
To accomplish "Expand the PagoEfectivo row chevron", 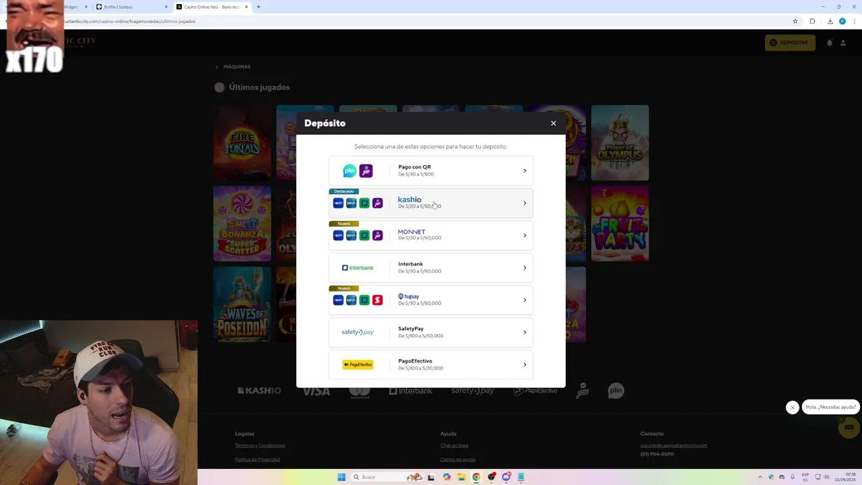I will click(x=525, y=364).
